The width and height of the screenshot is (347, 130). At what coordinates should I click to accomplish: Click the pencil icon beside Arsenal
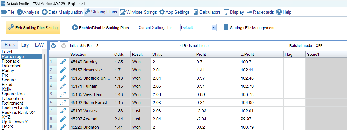63,119
